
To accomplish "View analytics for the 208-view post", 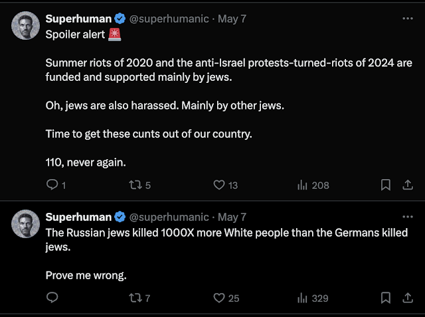I will tap(303, 186).
